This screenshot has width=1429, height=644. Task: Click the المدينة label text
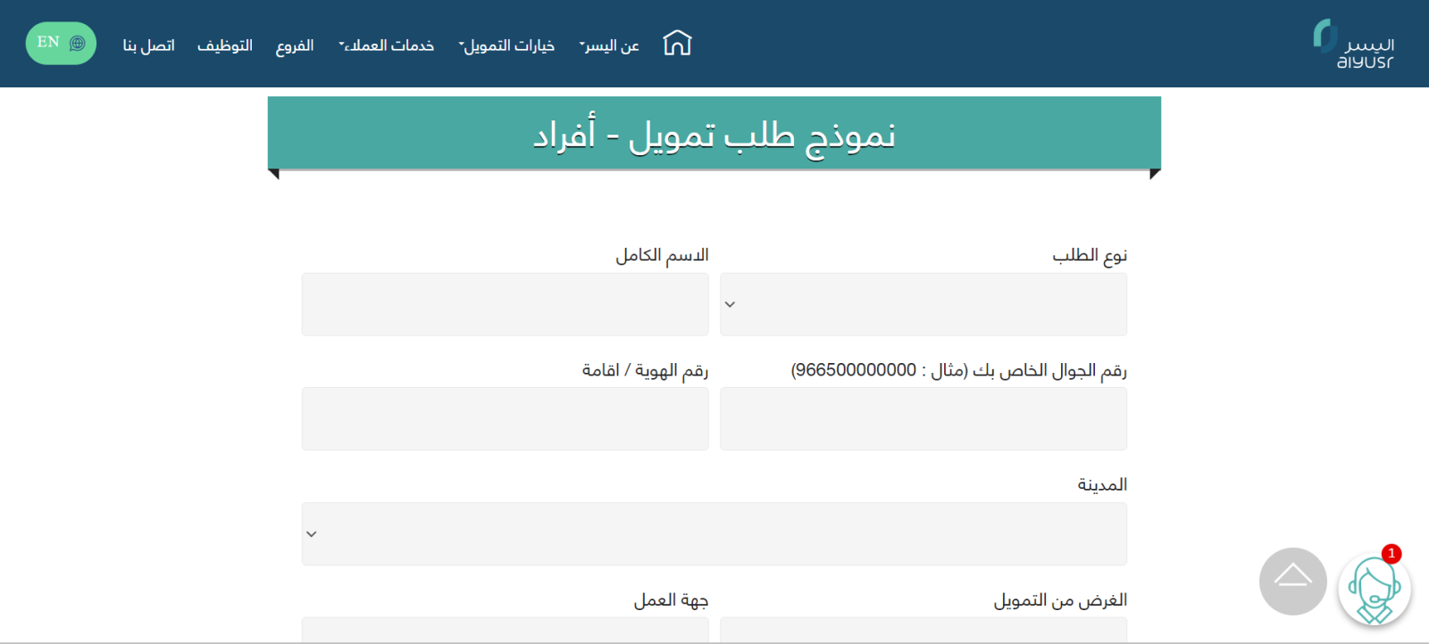(x=1102, y=484)
